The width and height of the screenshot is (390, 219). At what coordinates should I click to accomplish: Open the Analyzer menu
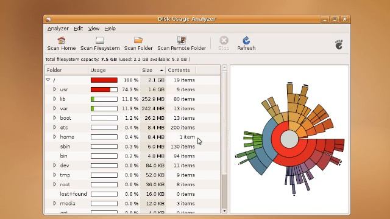click(58, 29)
